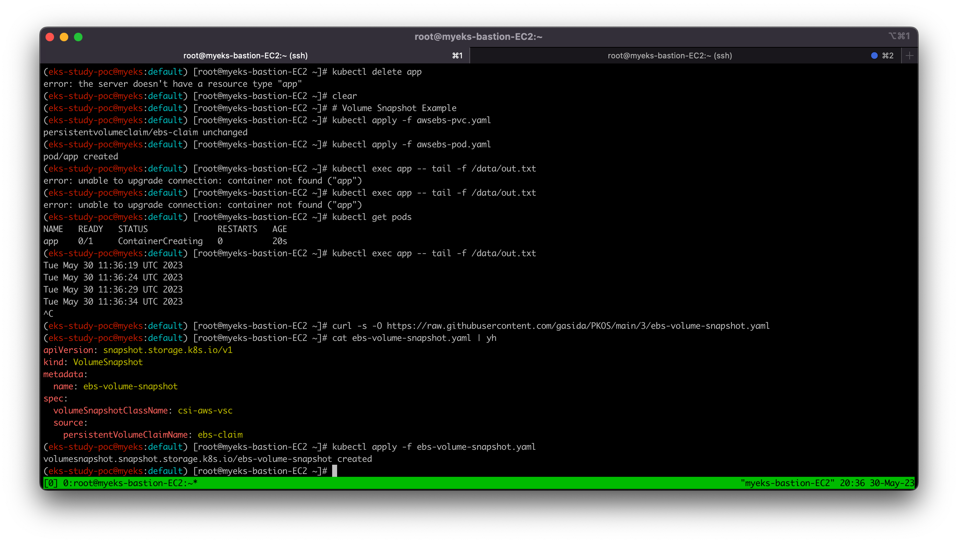
Task: Click the githubusercontent URL in curl command
Action: click(x=578, y=326)
